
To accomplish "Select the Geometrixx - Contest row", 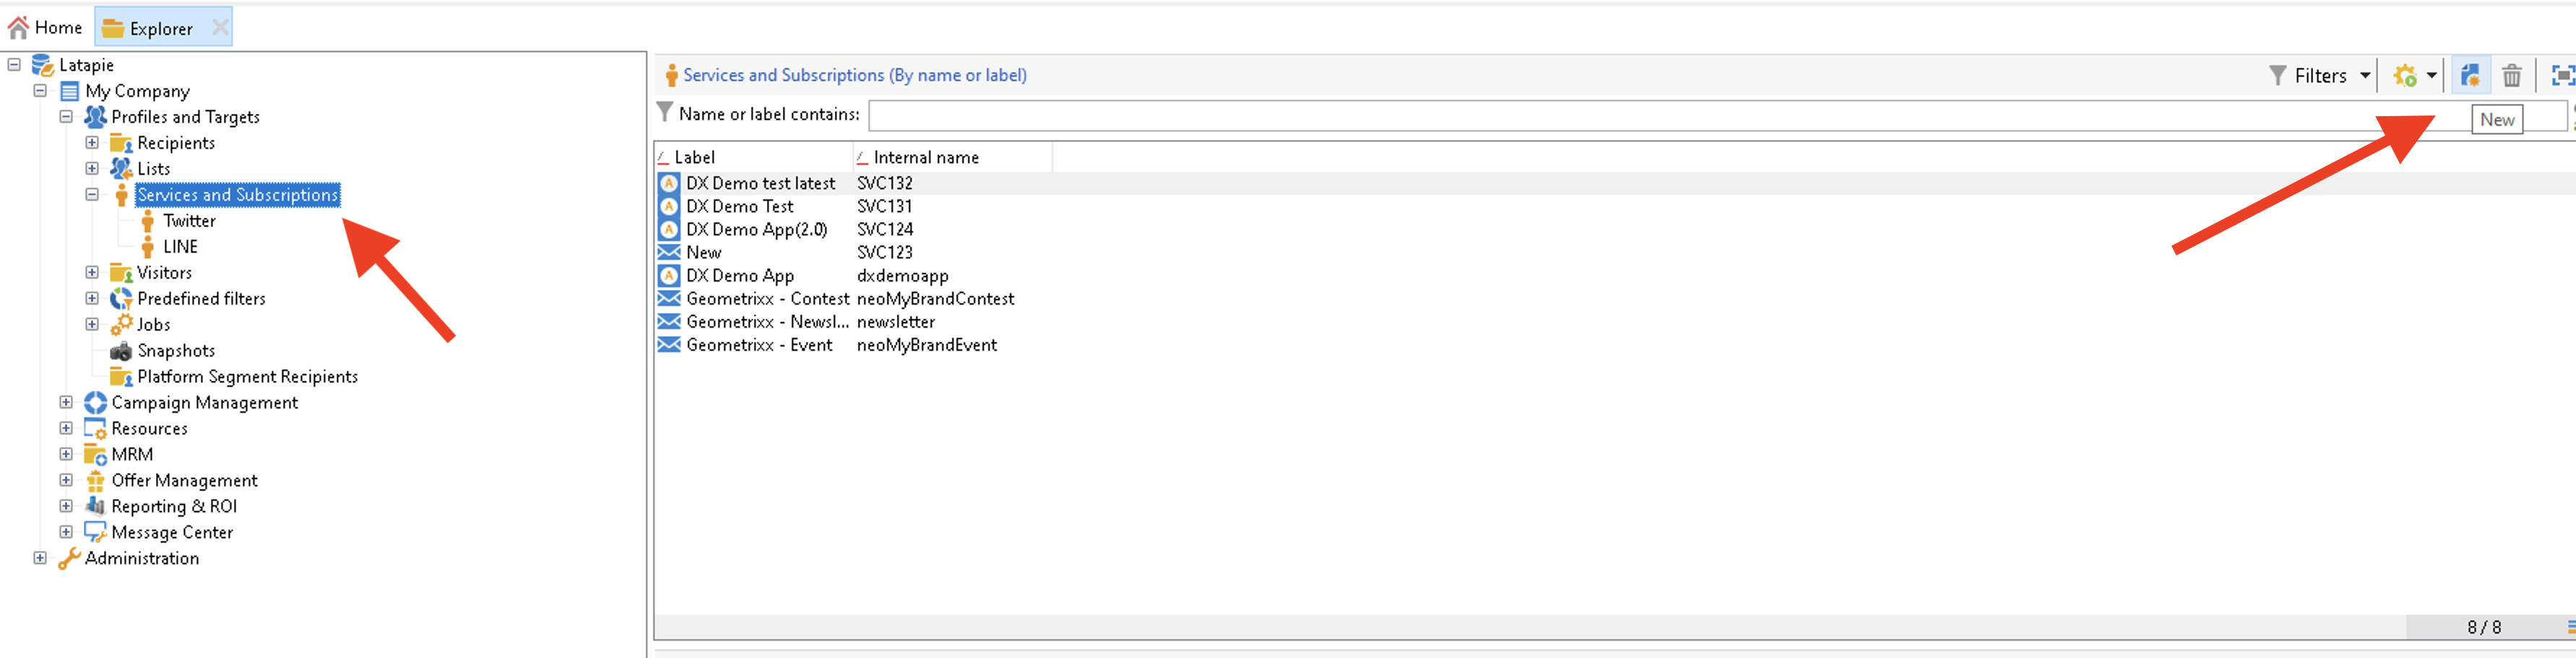I will coord(1614,299).
